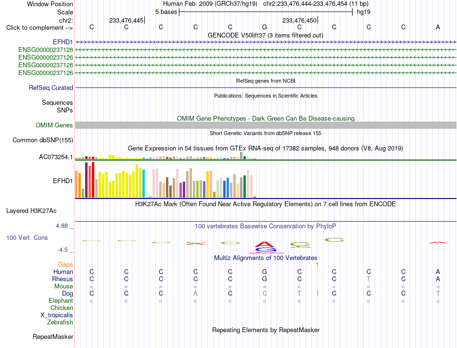Click the red A over blue G conservation logo
The image size is (457, 348).
pos(265,247)
